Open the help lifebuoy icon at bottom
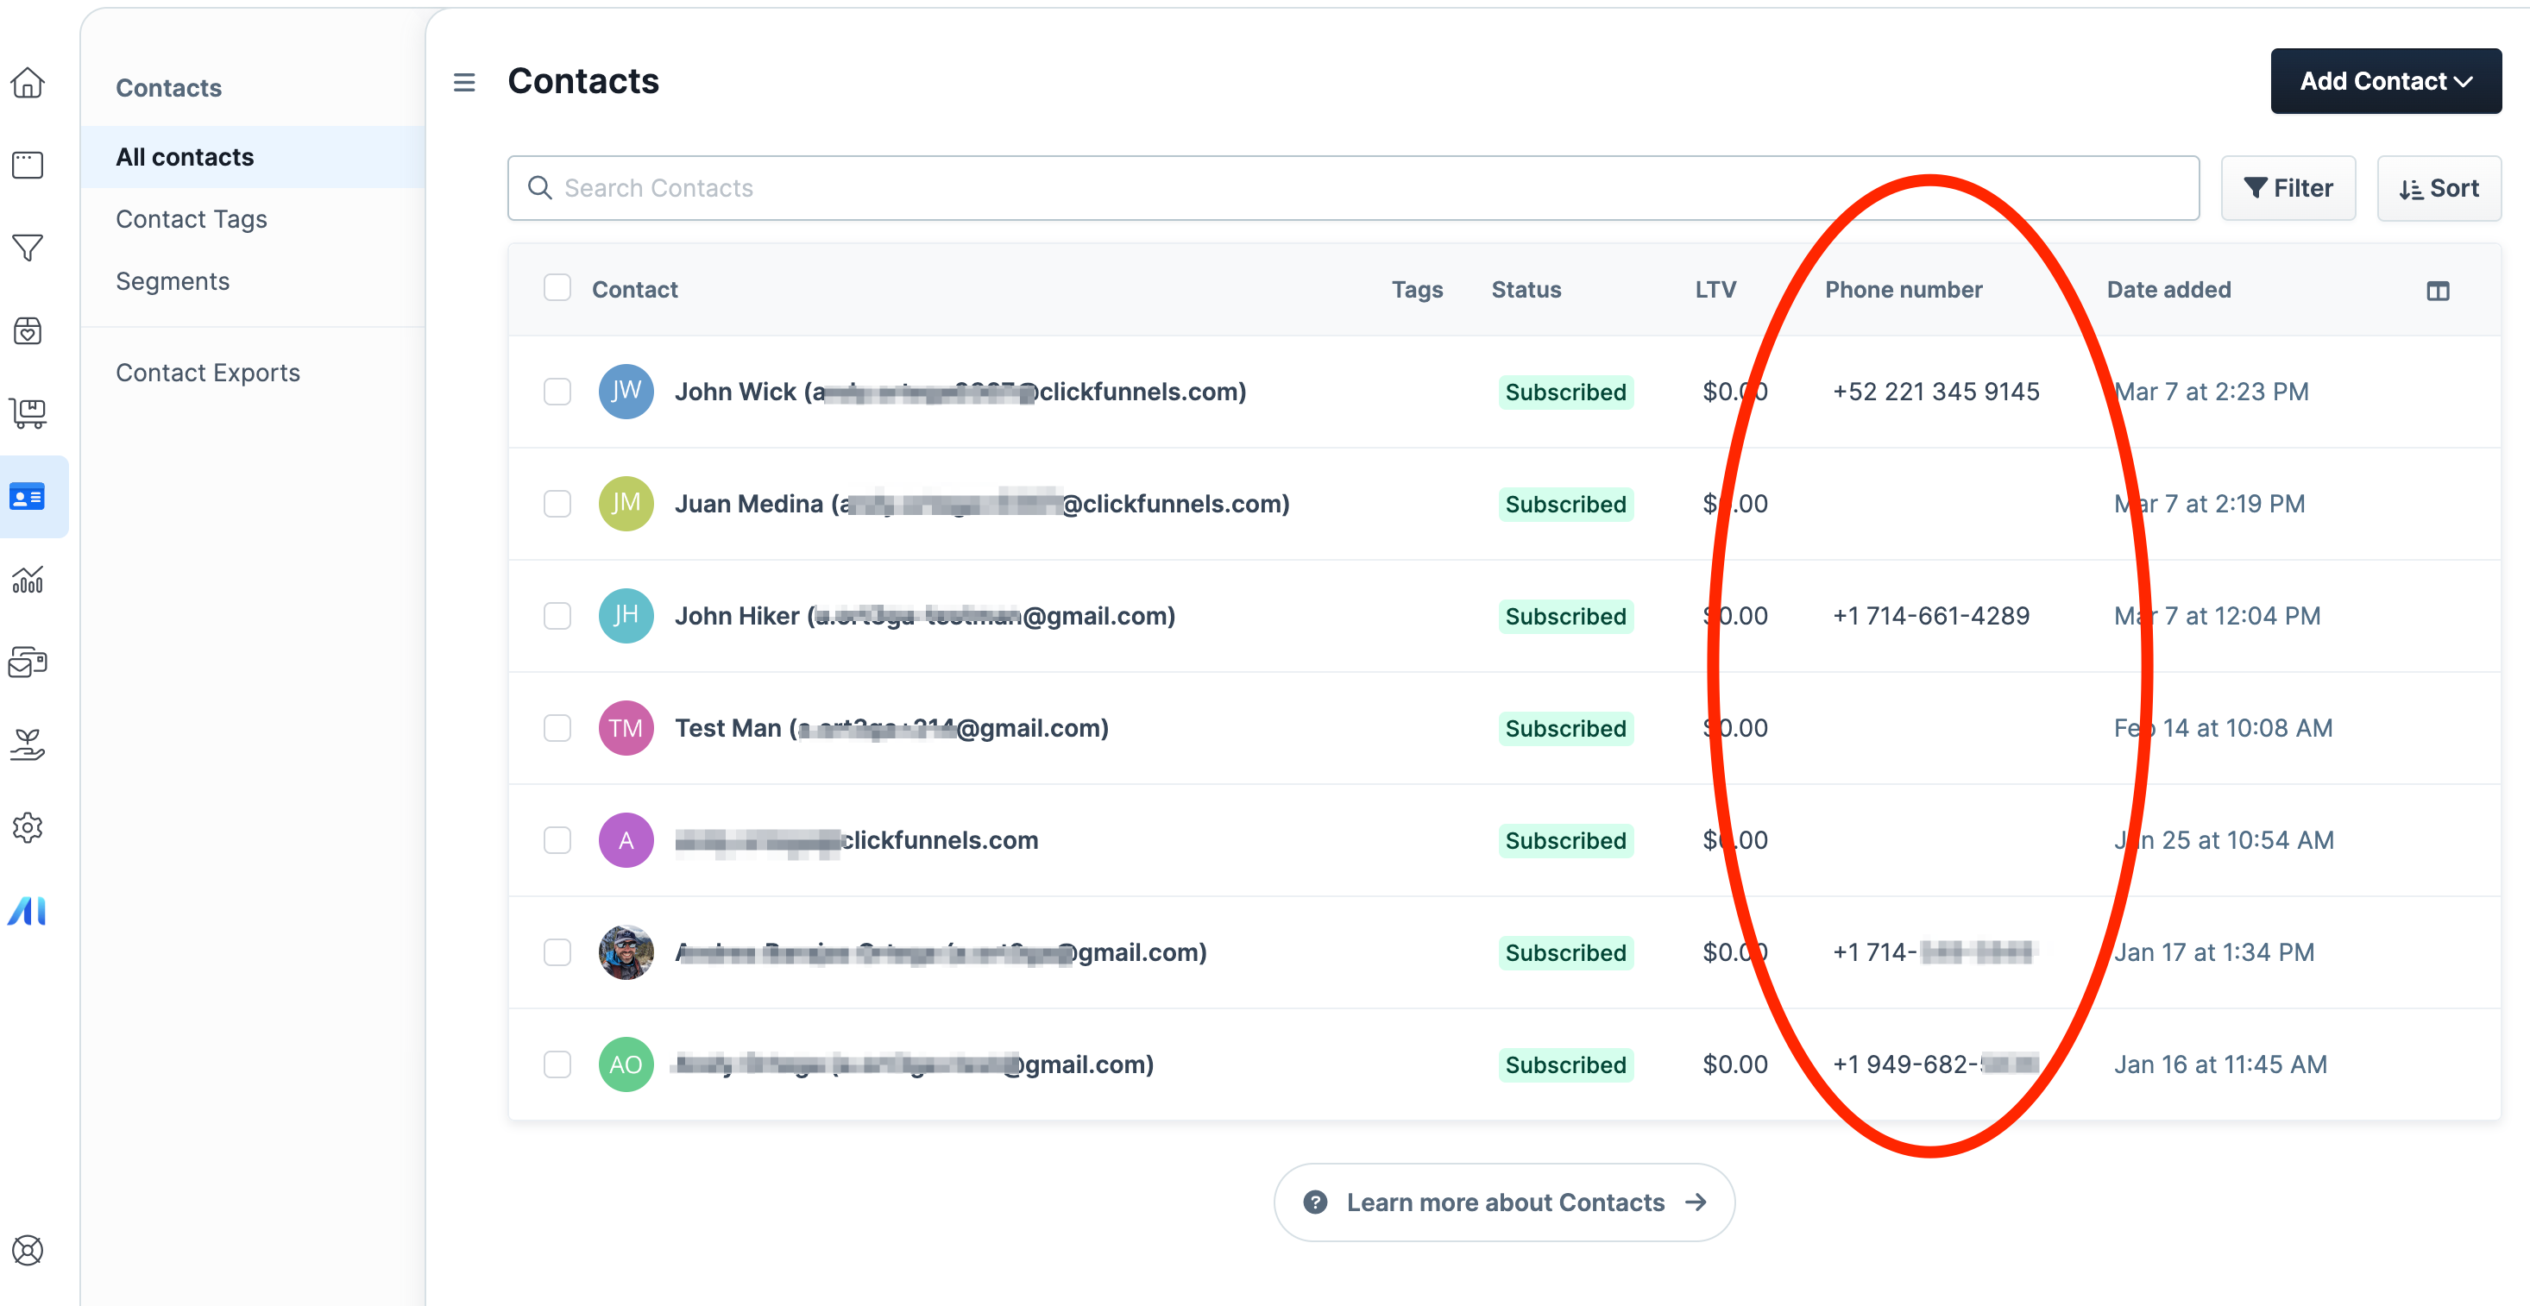 tap(28, 1250)
